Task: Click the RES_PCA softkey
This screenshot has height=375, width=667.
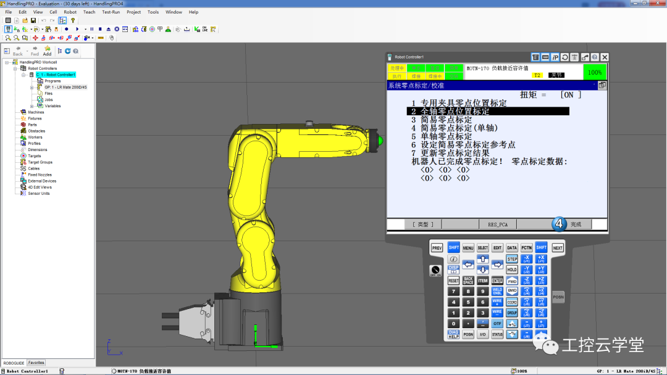Action: [x=498, y=225]
